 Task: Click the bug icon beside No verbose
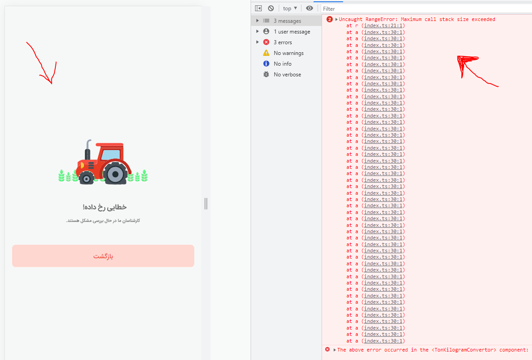[x=267, y=74]
